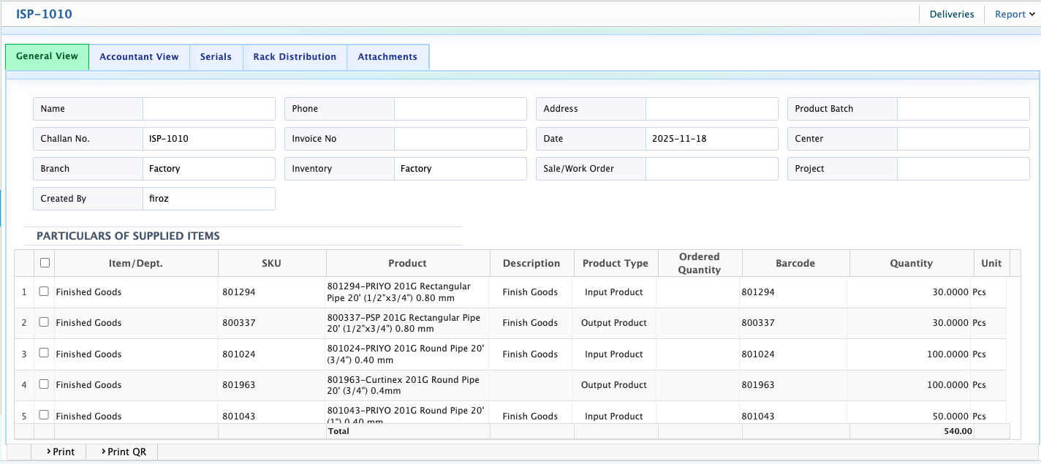The height and width of the screenshot is (464, 1041).
Task: Click the Name input field
Action: tap(209, 109)
